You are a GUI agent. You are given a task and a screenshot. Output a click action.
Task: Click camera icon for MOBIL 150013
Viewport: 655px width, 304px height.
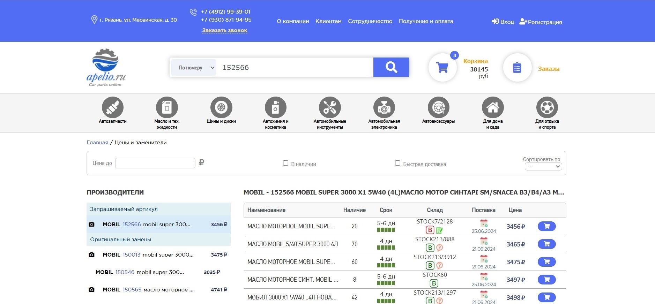(x=91, y=255)
